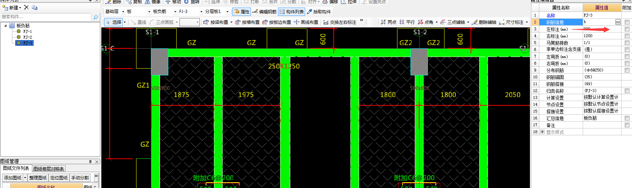Tick the 附加 checkbox for 左标注 row
This screenshot has height=188, width=632.
click(x=627, y=29)
